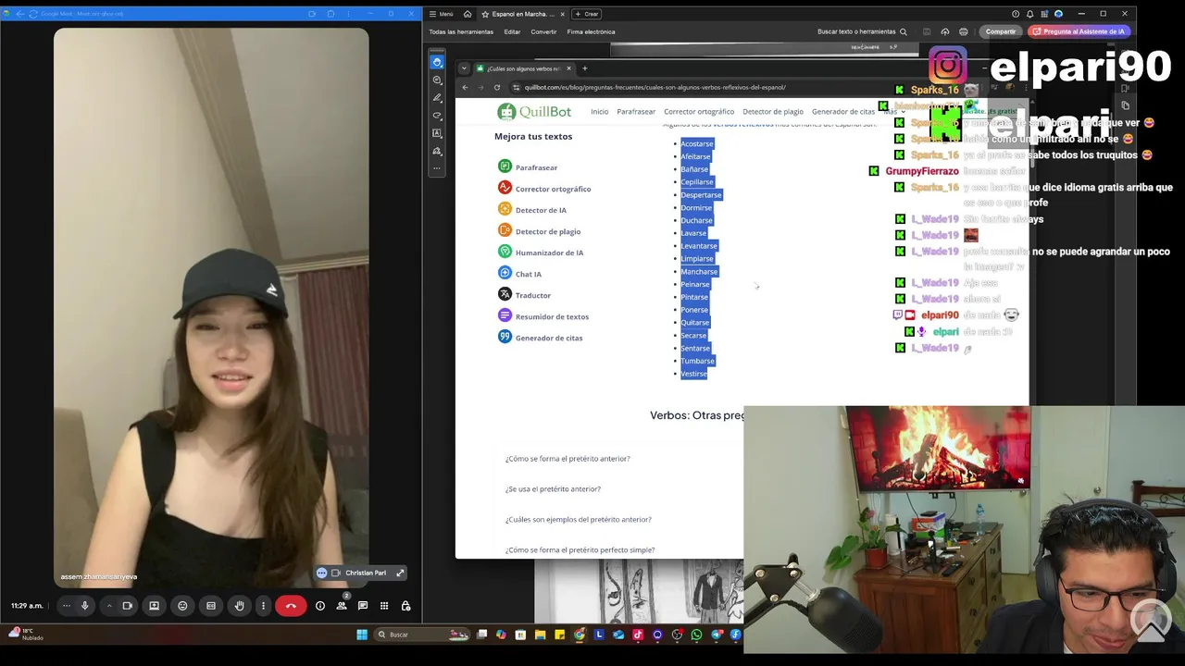Open emoji reactions in Meet
Viewport: 1185px width, 666px height.
pos(182,606)
